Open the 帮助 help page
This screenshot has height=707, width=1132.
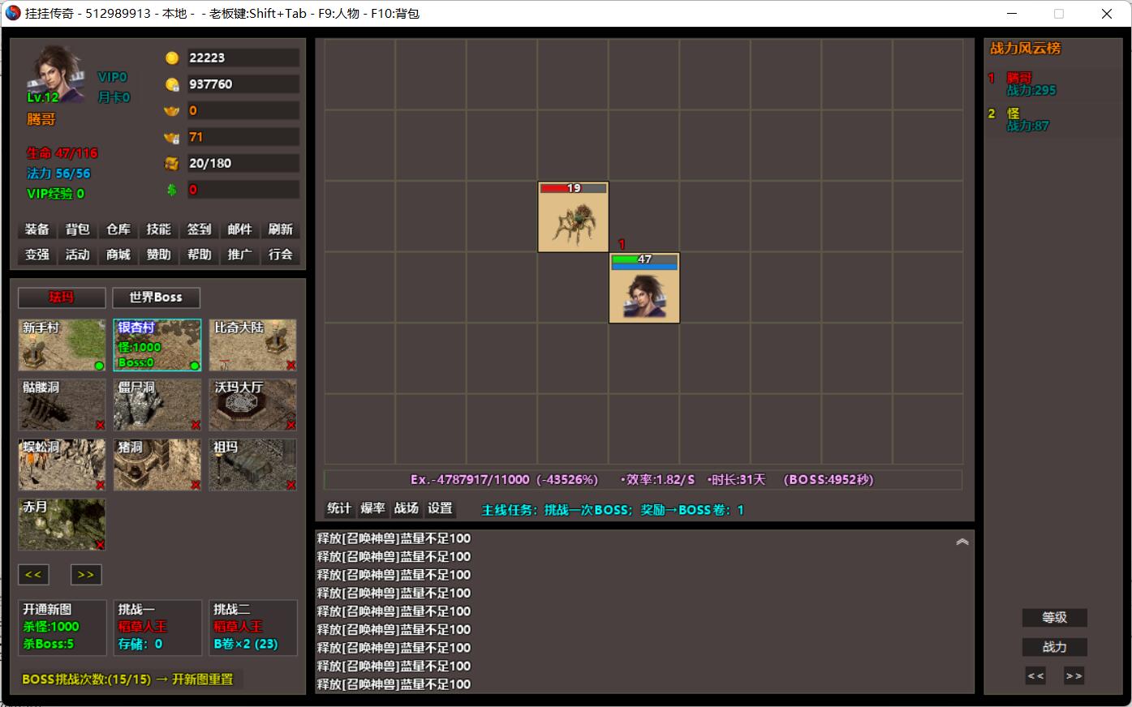(200, 255)
